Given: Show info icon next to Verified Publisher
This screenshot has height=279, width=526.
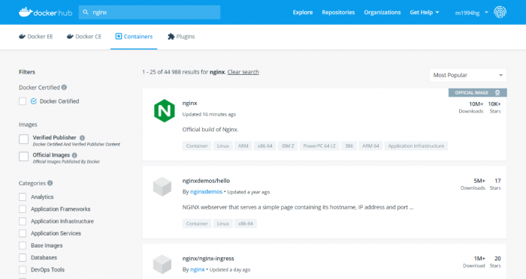Looking at the screenshot, I should click(82, 138).
